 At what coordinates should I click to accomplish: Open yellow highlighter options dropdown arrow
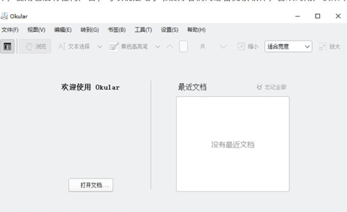[x=158, y=47]
